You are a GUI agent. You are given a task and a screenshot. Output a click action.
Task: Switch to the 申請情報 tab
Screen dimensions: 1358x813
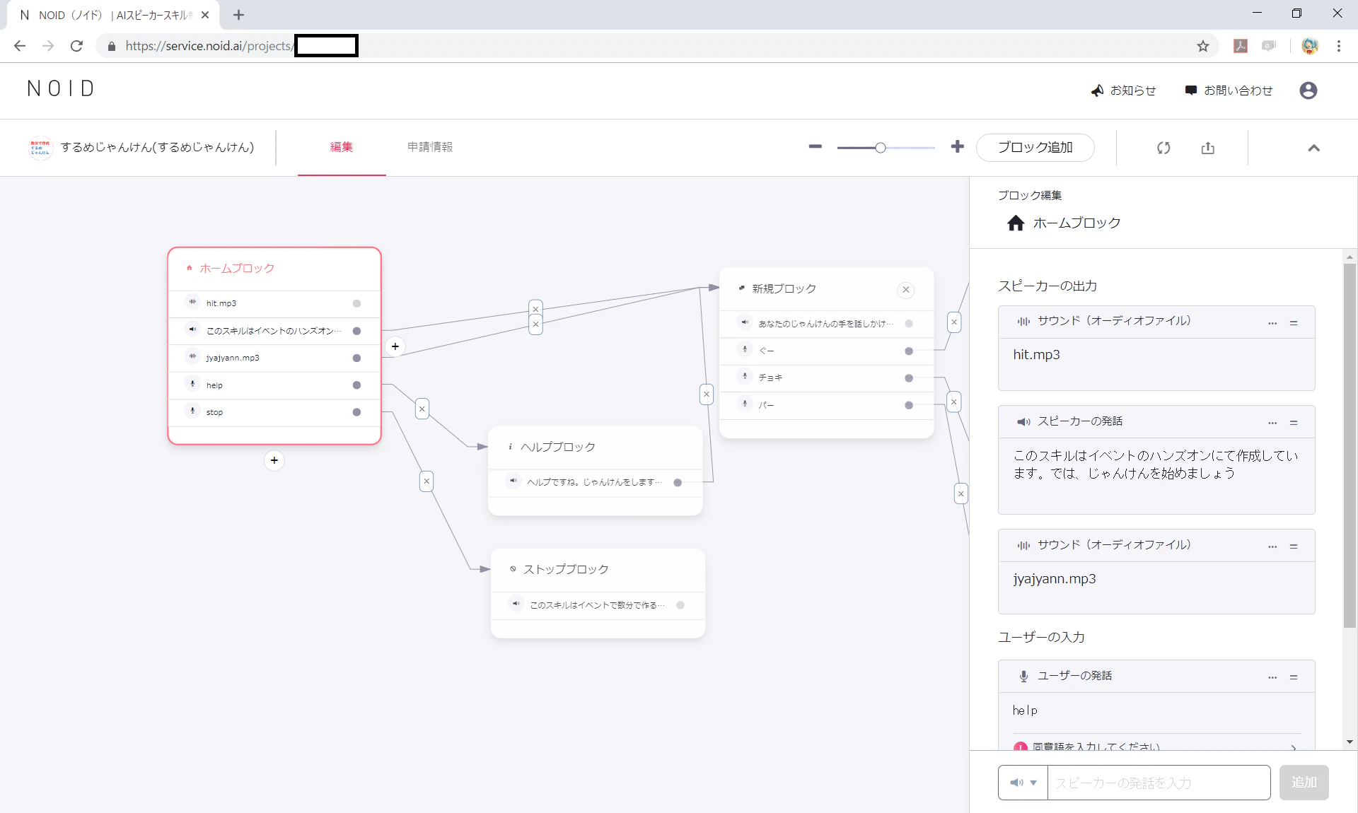click(430, 147)
